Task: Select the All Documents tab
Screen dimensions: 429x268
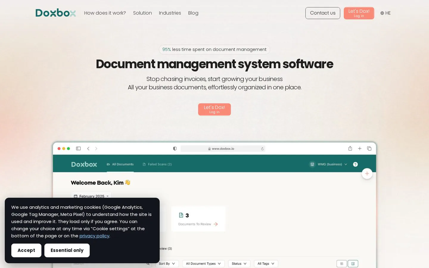Action: pyautogui.click(x=120, y=164)
